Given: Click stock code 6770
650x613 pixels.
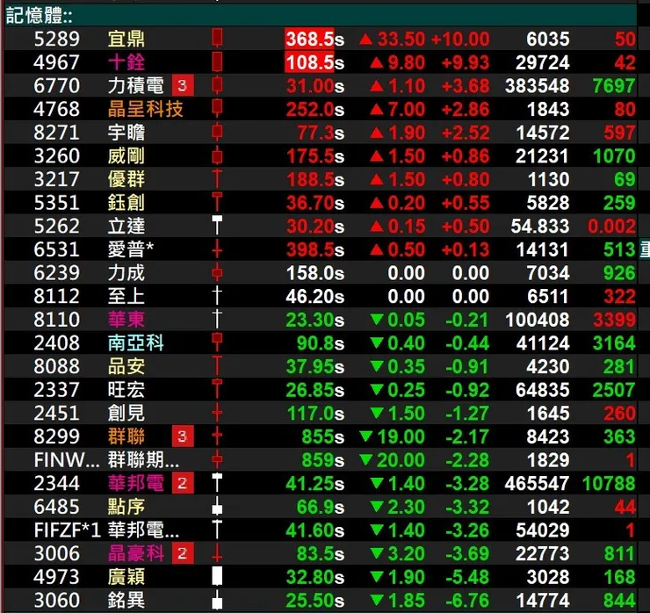Looking at the screenshot, I should [x=57, y=85].
